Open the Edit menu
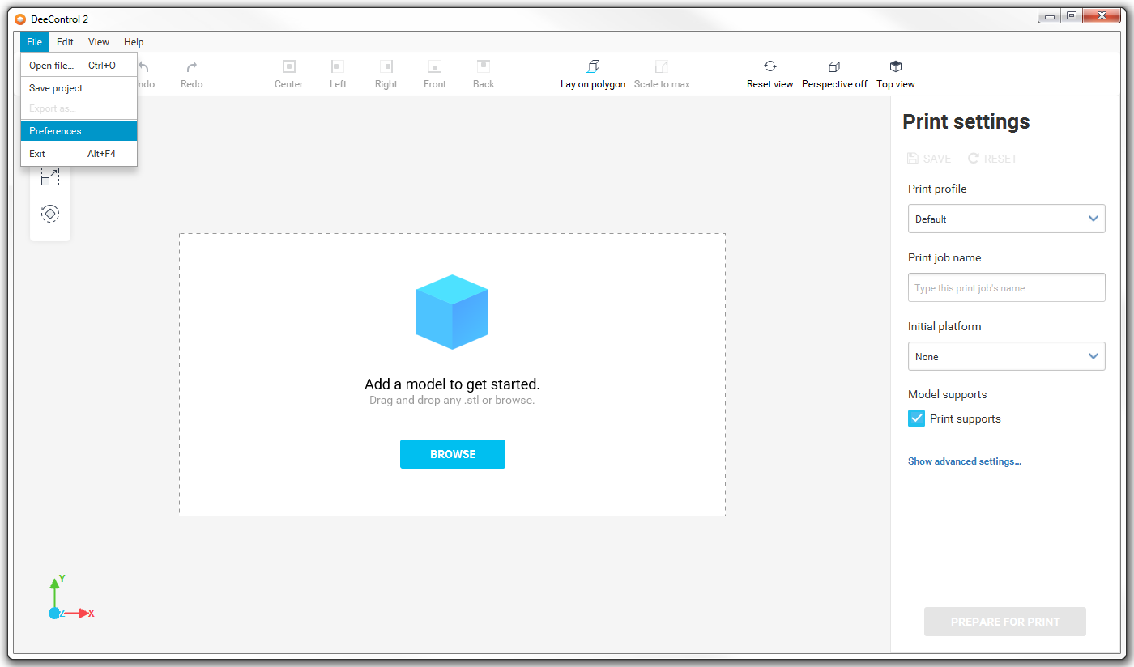Image resolution: width=1134 pixels, height=667 pixels. (x=65, y=42)
